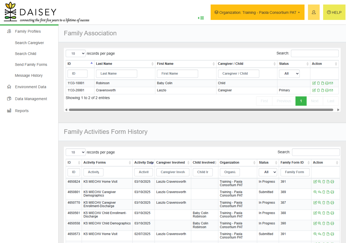Image resolution: width=346 pixels, height=243 pixels.
Task: Open Organization Training - Paola Consortium PAT dropdown
Action: [x=257, y=12]
